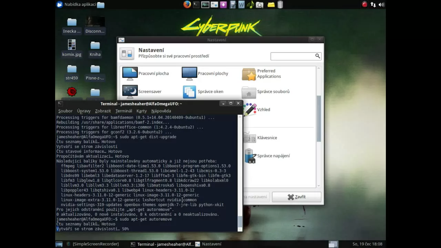Open the volume control tray icon

[x=381, y=4]
